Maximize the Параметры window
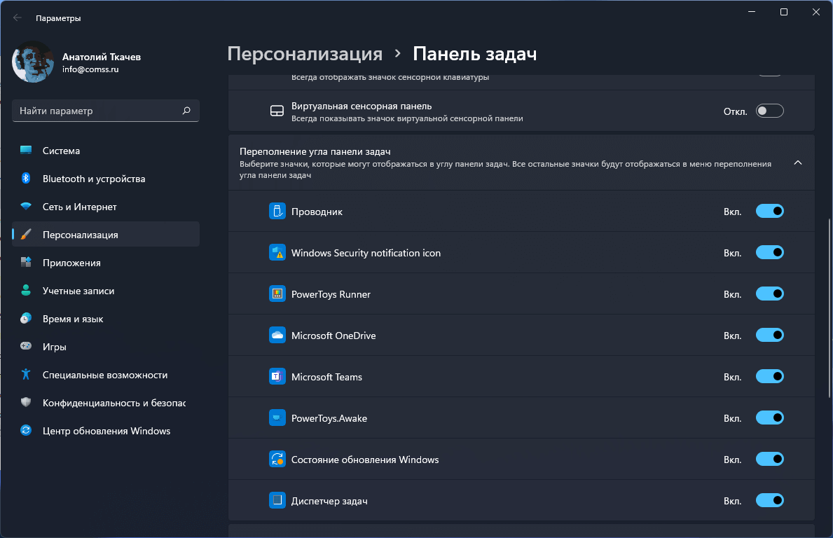 pyautogui.click(x=783, y=12)
